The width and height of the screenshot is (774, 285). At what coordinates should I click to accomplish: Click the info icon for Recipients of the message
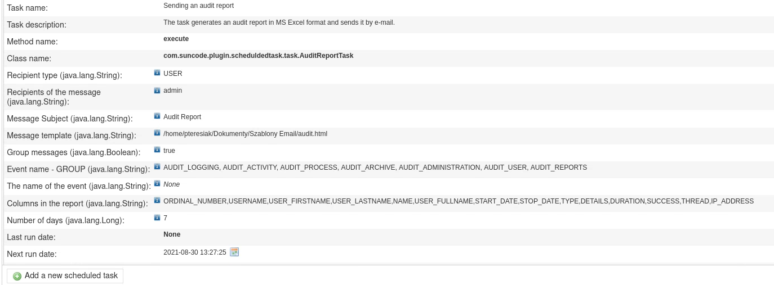click(157, 90)
